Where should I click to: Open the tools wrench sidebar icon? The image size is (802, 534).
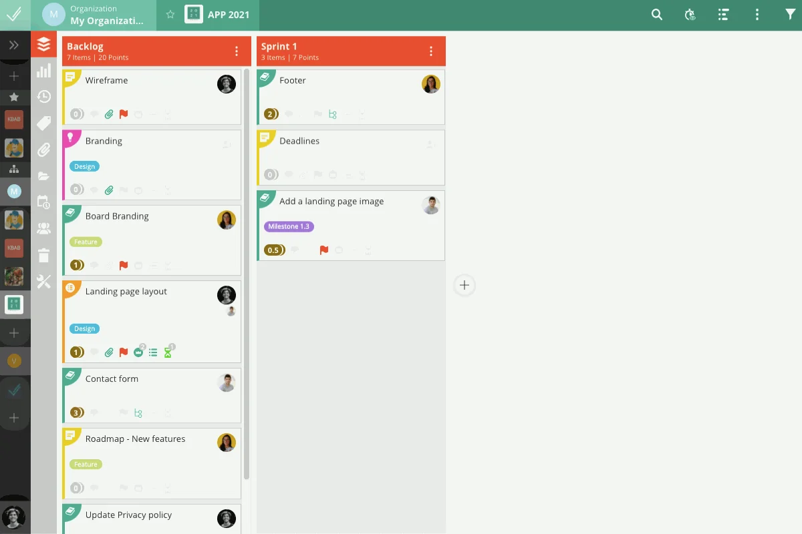[x=43, y=282]
